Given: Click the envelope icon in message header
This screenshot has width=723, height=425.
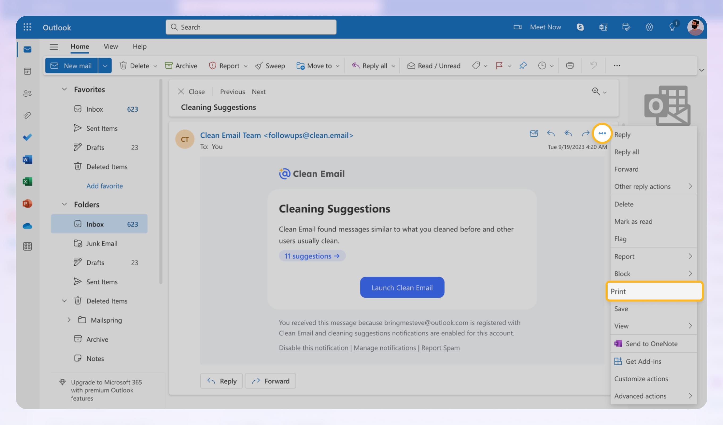Looking at the screenshot, I should tap(534, 133).
